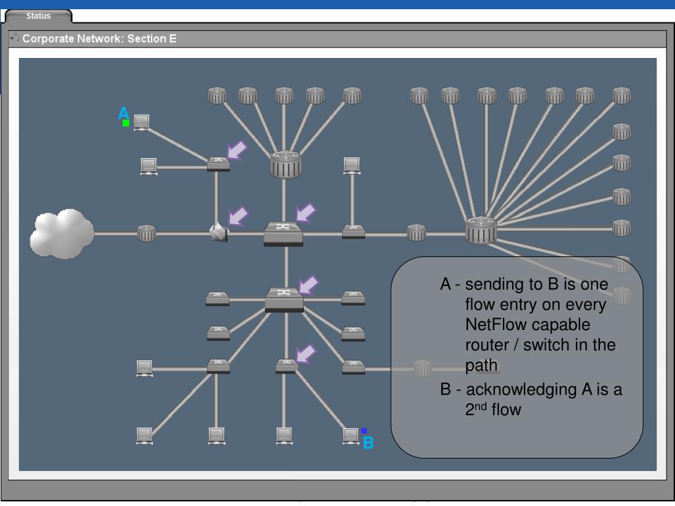
Task: Select the faded router behind the text box
Action: coord(423,368)
